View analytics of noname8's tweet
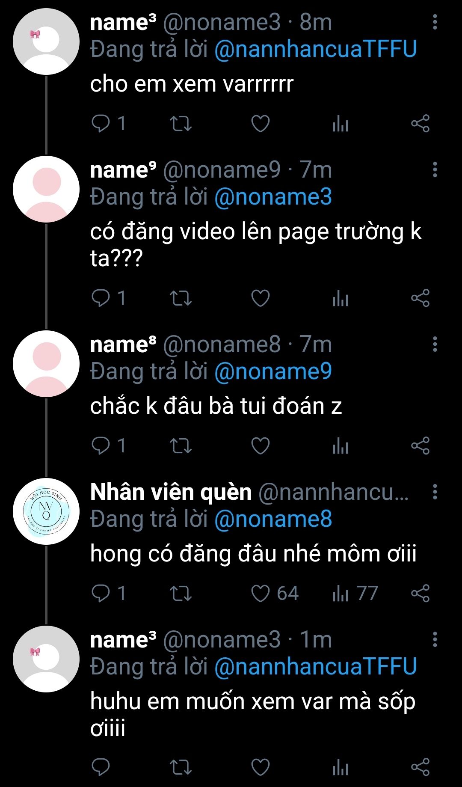The height and width of the screenshot is (787, 462). coord(341,445)
